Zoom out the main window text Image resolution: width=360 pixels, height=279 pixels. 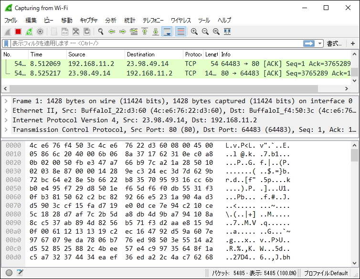(x=205, y=32)
